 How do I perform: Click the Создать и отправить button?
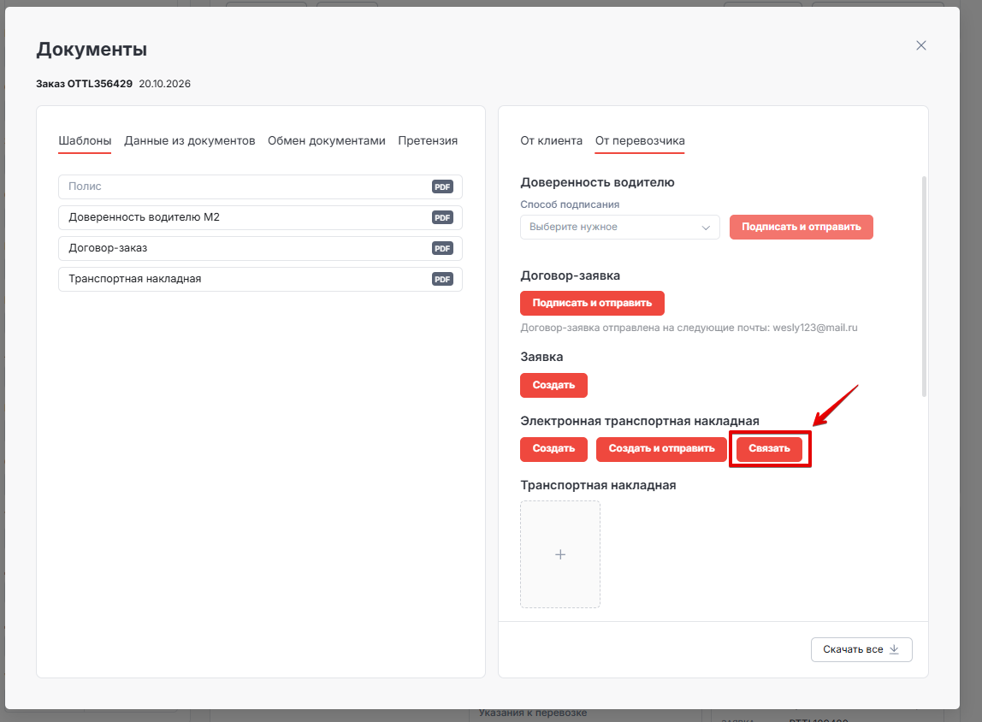pos(661,449)
